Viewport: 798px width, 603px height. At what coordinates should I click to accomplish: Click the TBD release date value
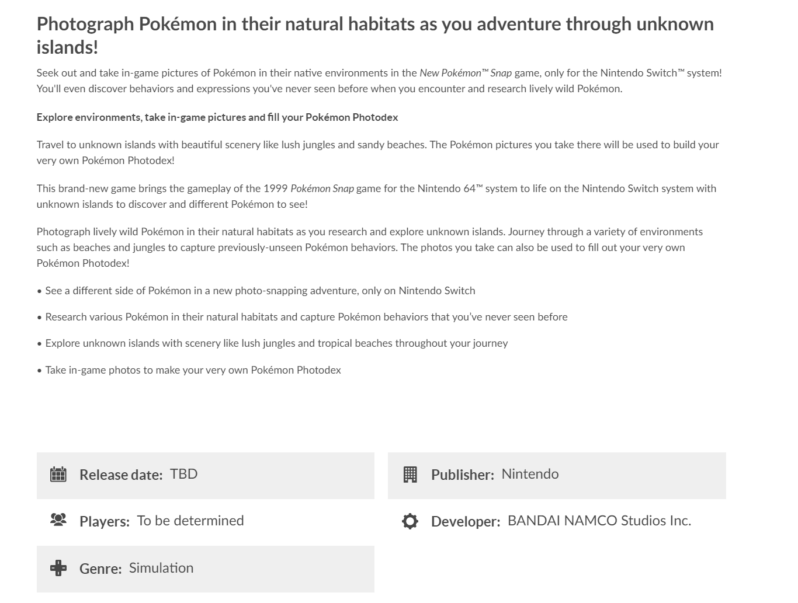pos(183,474)
